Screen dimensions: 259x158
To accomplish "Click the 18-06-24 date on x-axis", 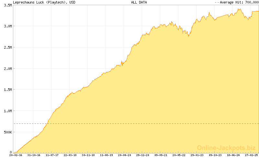I will (233, 155).
